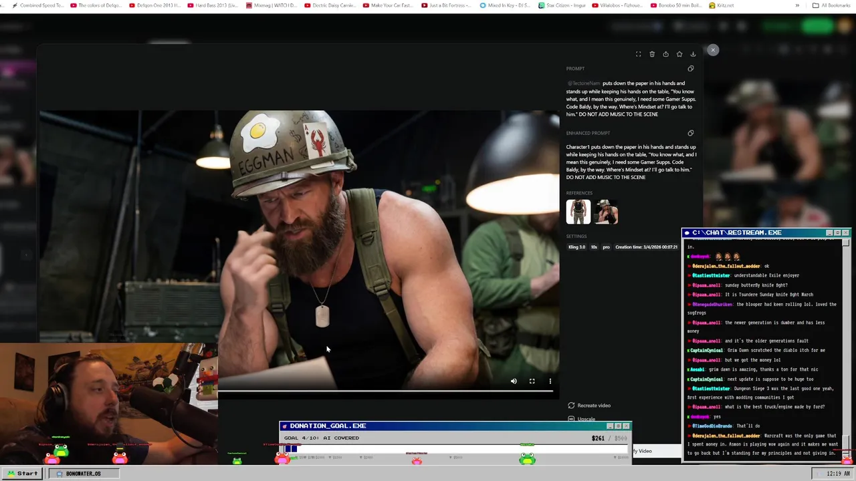856x481 pixels.
Task: Open the helmet soldier reference thumbnail
Action: click(606, 212)
